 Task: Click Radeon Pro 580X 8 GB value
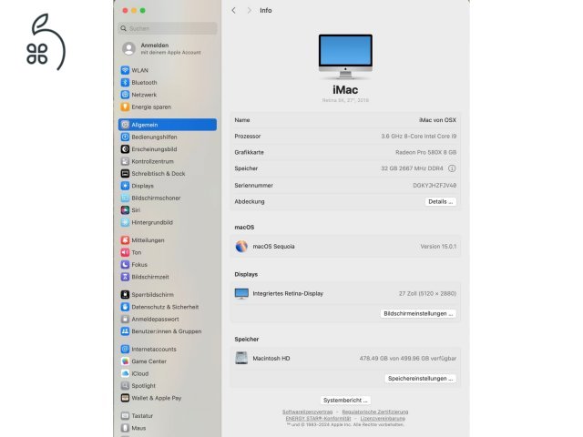pos(426,152)
